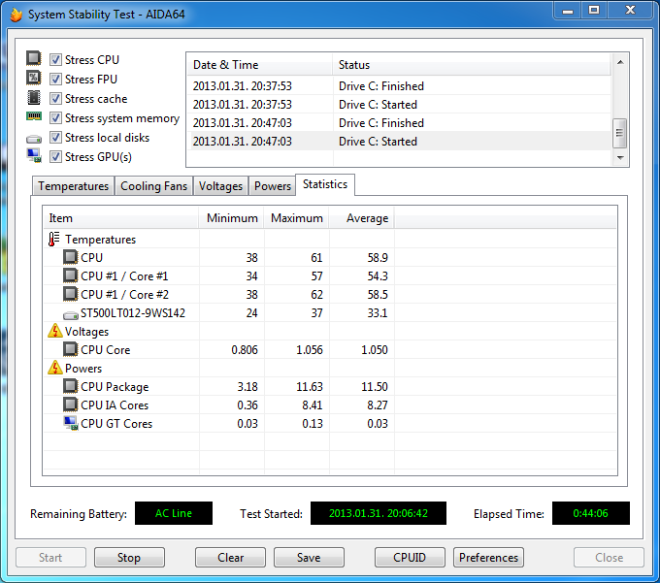Click the chip icon next to CPU Package

click(70, 387)
